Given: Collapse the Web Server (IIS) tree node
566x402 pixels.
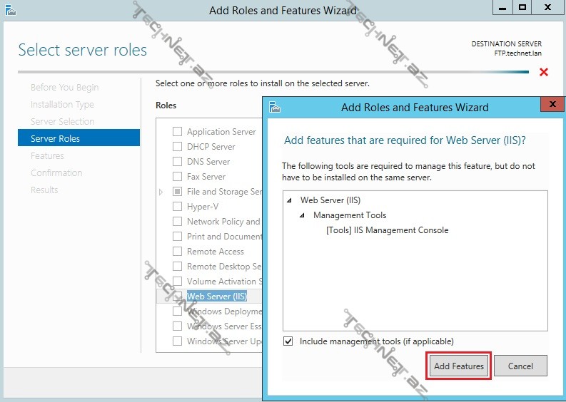Looking at the screenshot, I should 290,201.
